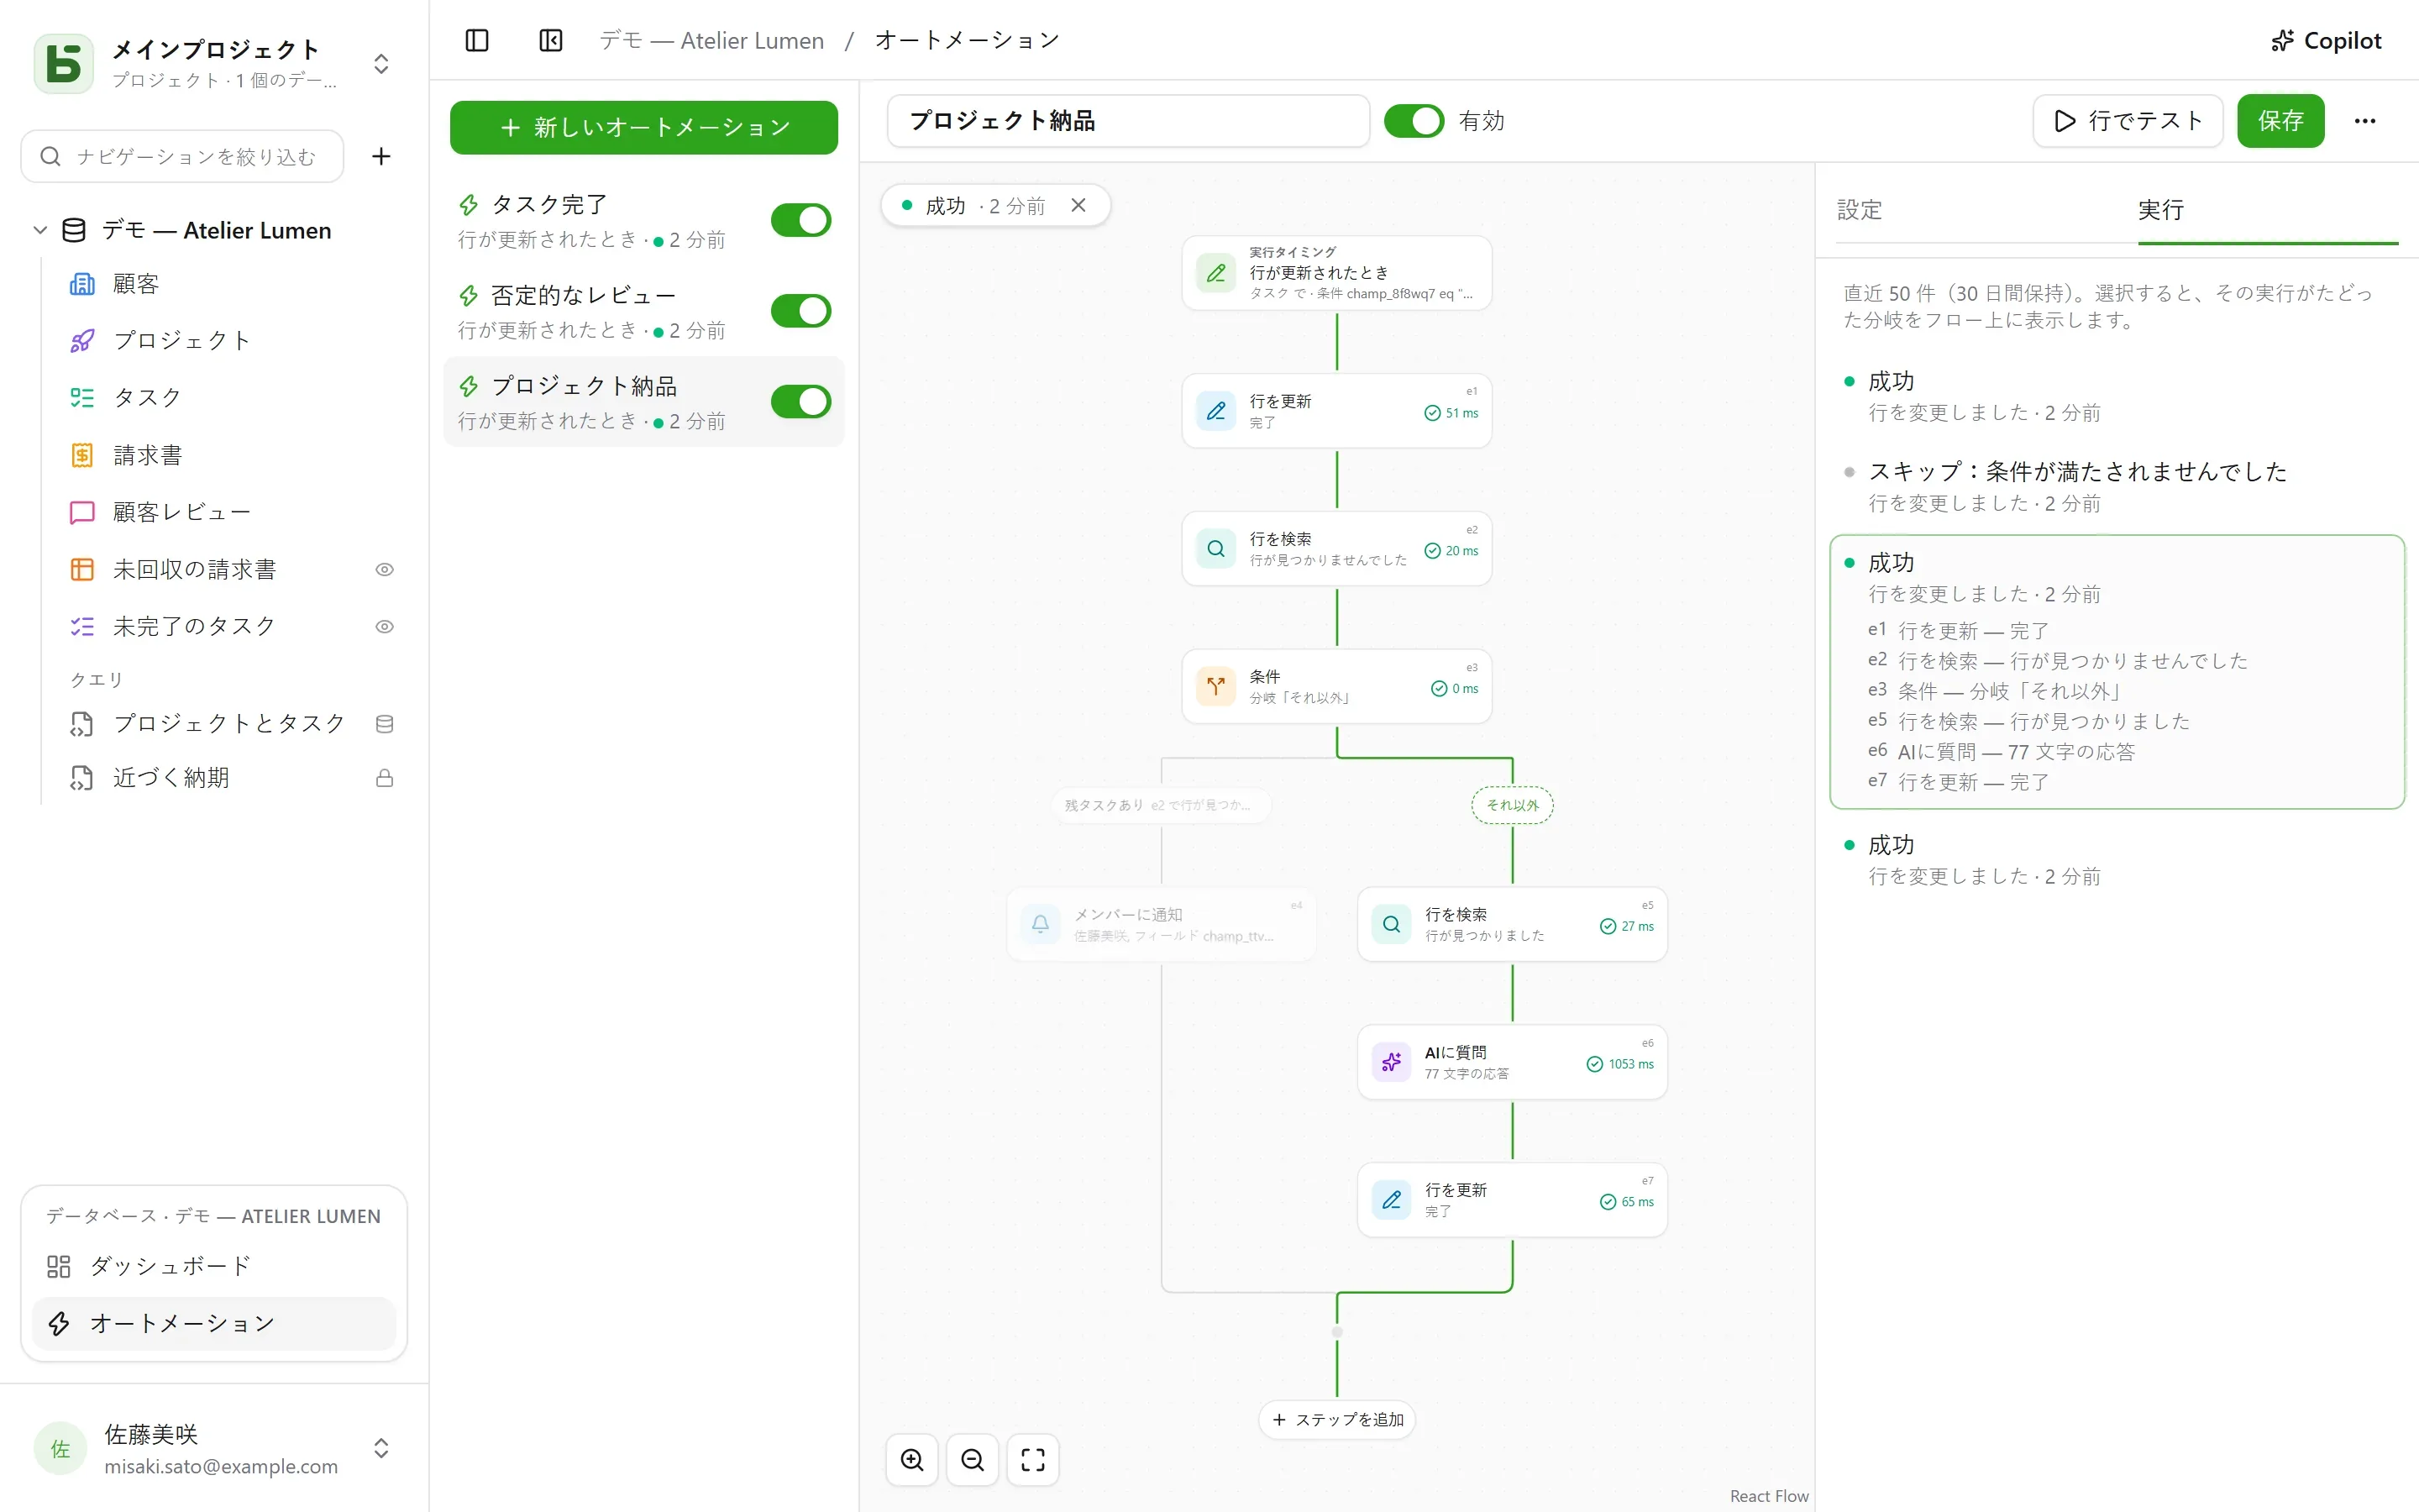The height and width of the screenshot is (1512, 2419).
Task: Open ダッシュボード in the database menu
Action: [214, 1266]
